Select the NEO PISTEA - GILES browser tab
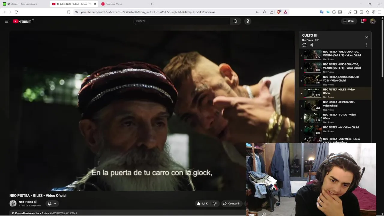The height and width of the screenshot is (216, 384). pyautogui.click(x=74, y=4)
